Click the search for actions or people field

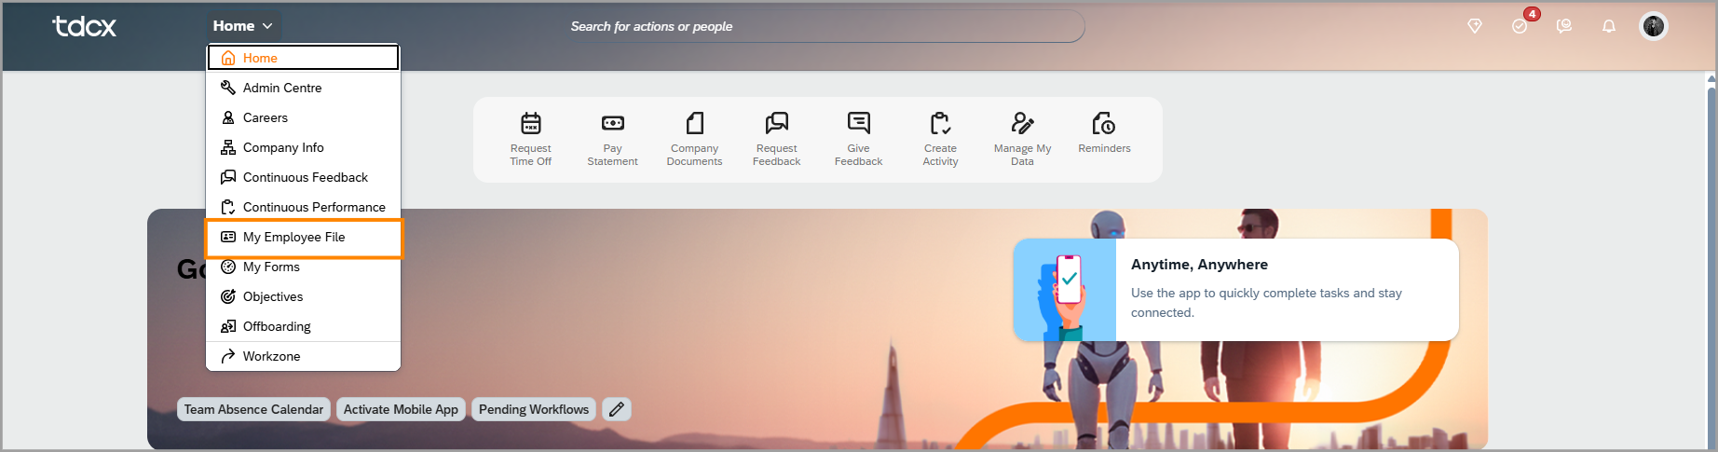point(821,26)
